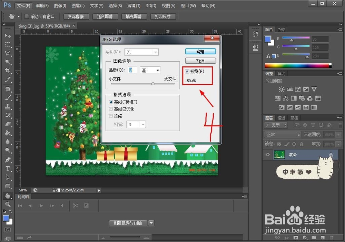This screenshot has width=345, height=242.
Task: Open the 文件(F) menu
Action: [x=23, y=6]
